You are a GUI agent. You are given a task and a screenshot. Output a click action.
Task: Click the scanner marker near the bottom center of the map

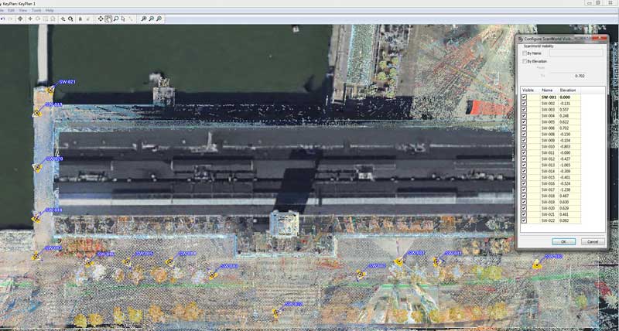276,313
